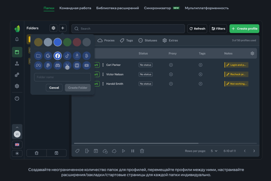Select the Bitcoin folder icon

point(87,56)
